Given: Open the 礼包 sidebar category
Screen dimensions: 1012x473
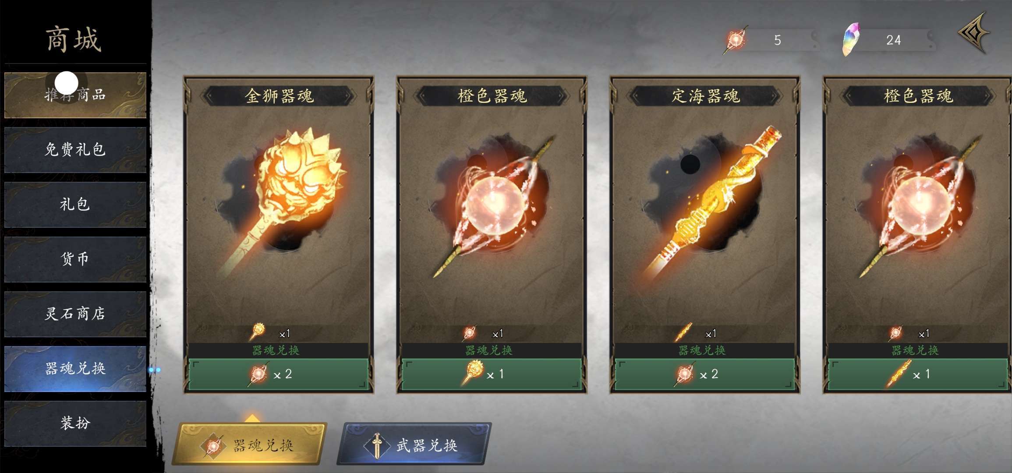Looking at the screenshot, I should 75,205.
